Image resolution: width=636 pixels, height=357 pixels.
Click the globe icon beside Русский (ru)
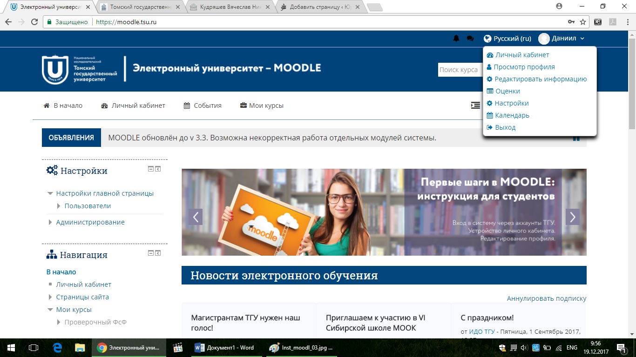487,39
